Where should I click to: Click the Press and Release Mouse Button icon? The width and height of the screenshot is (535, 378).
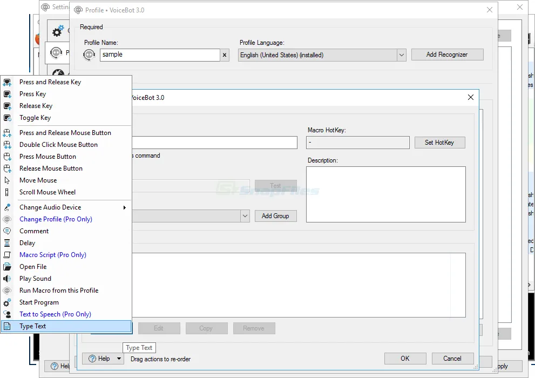7,133
